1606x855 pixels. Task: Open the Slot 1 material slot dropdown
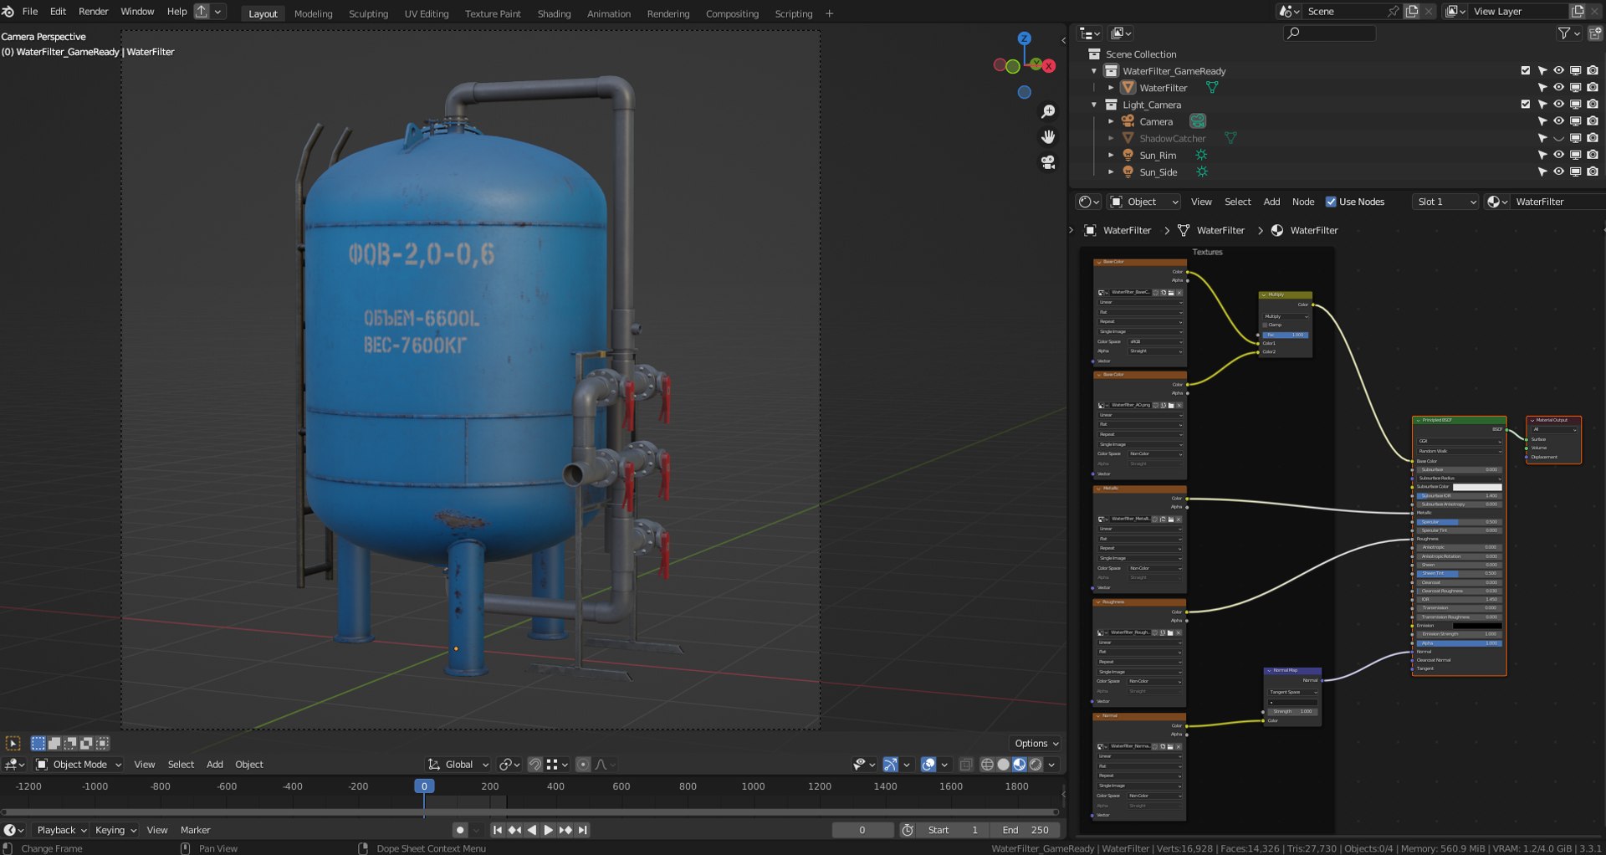point(1445,202)
